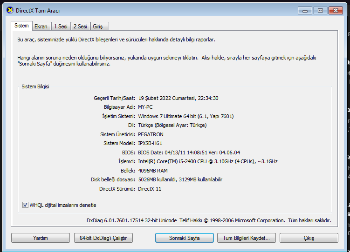Click Türkçe (Bölgesel Ayar: Türkçe) value
Screen dimensions: 350x252
point(172,125)
